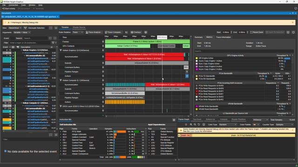The image size is (298, 167).
Task: Switch to the Summary tab
Action: click(x=199, y=37)
